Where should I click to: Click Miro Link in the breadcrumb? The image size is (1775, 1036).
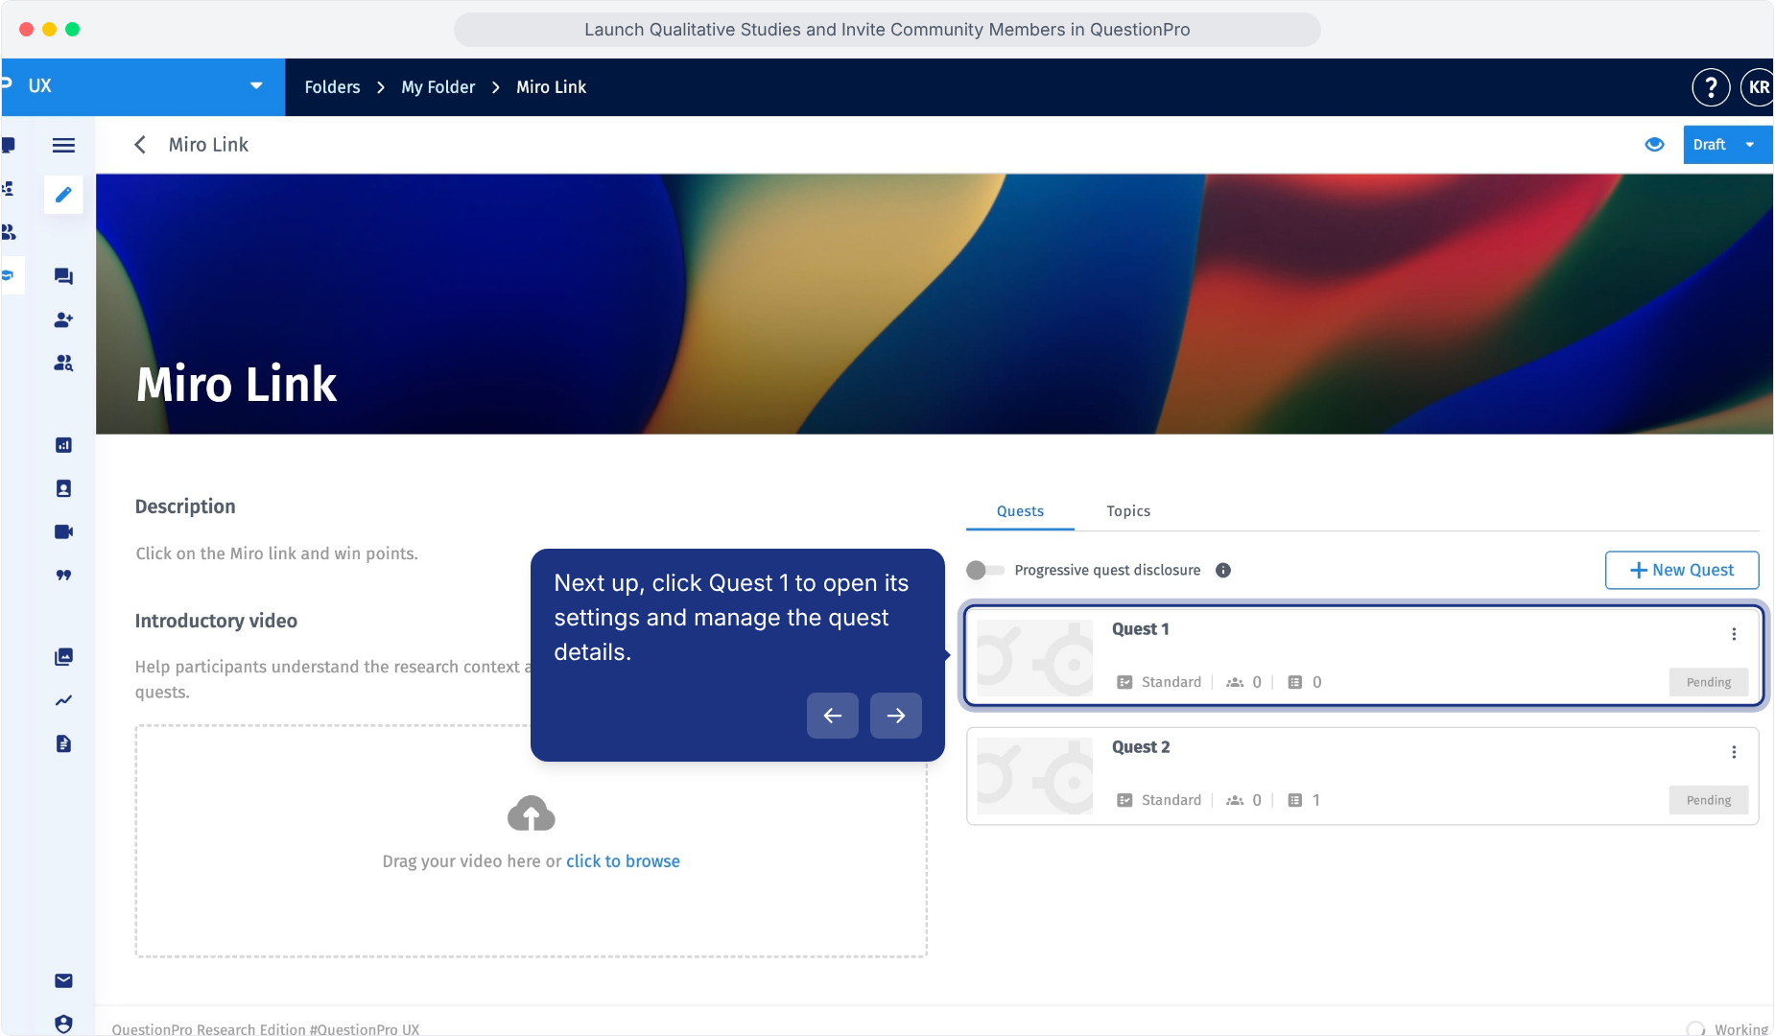(x=551, y=87)
